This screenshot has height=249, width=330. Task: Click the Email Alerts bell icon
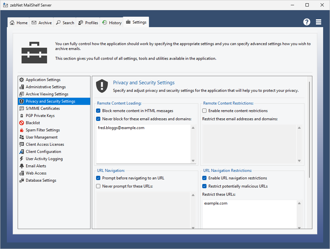coord(22,166)
